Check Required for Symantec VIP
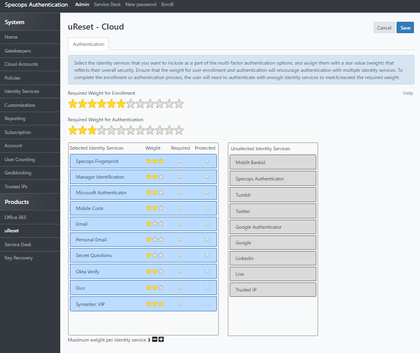 180,304
